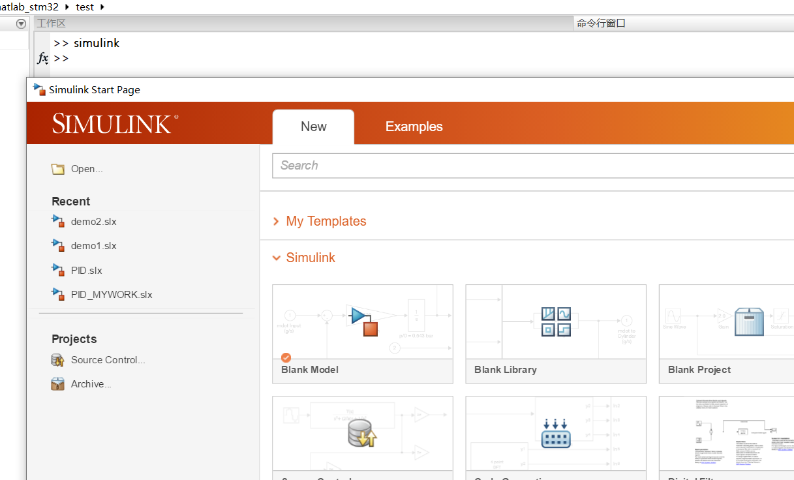Switch to the New tab

pyautogui.click(x=313, y=127)
